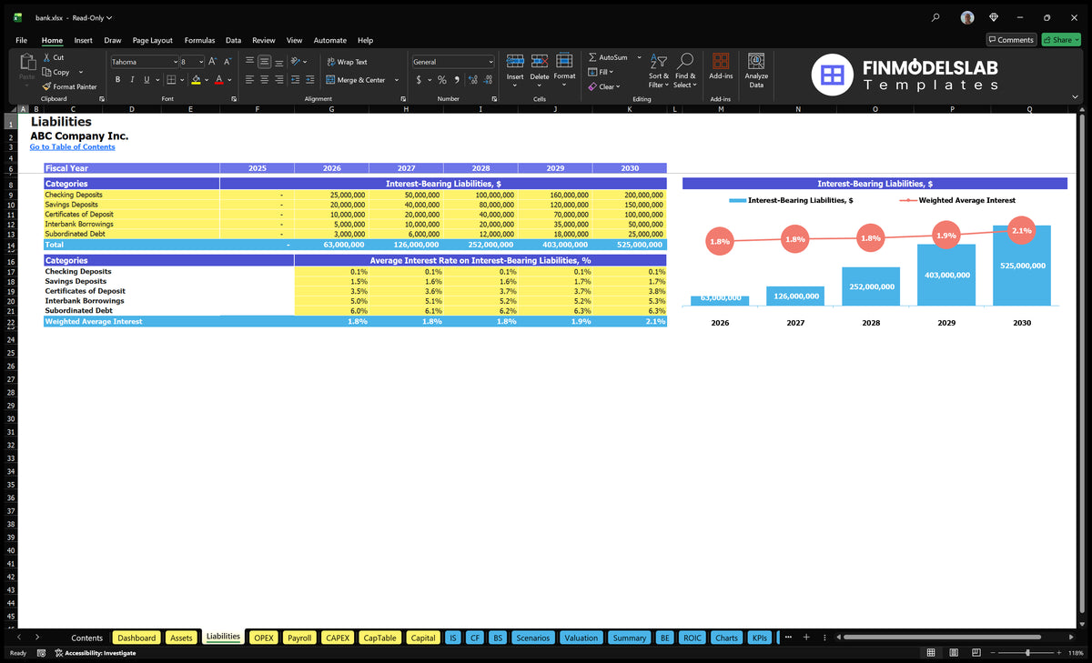Click the Merge & Center button

click(x=357, y=80)
